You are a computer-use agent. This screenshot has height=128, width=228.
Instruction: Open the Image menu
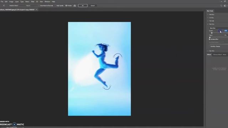(11, 1)
